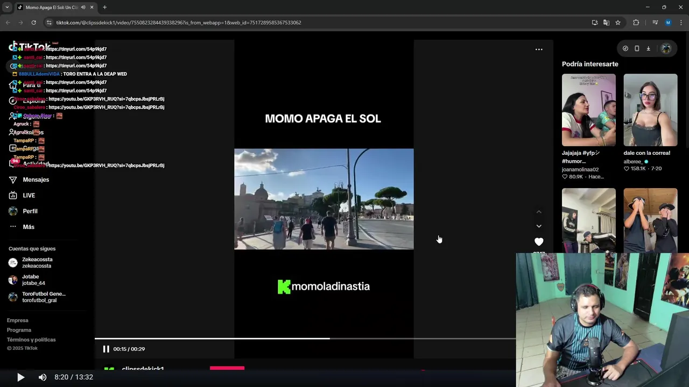Mute the outer player volume speaker
Viewport: 689px width, 387px height.
(x=43, y=377)
